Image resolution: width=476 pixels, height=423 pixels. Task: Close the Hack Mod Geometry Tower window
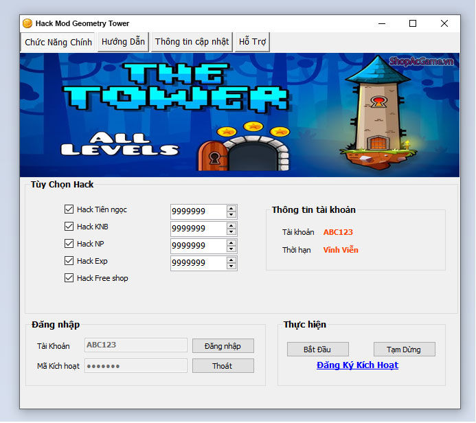(x=444, y=23)
